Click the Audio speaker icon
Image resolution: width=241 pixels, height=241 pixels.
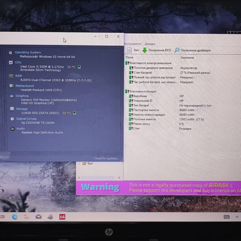pos(12,129)
